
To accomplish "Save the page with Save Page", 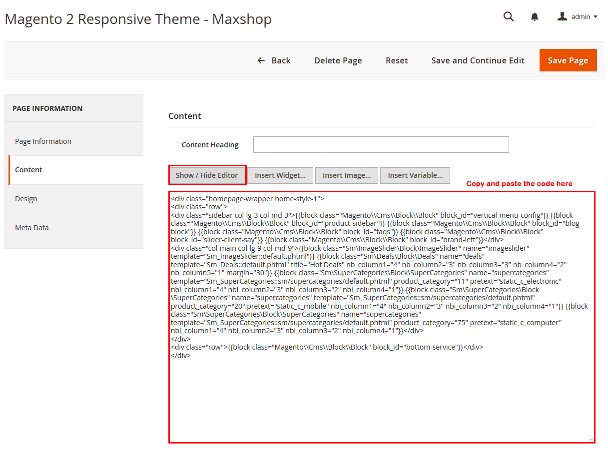I will click(568, 60).
